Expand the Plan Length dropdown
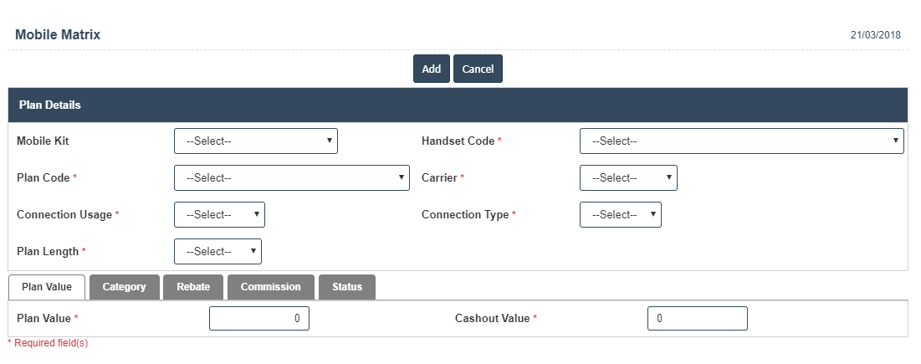The height and width of the screenshot is (364, 921). click(217, 251)
